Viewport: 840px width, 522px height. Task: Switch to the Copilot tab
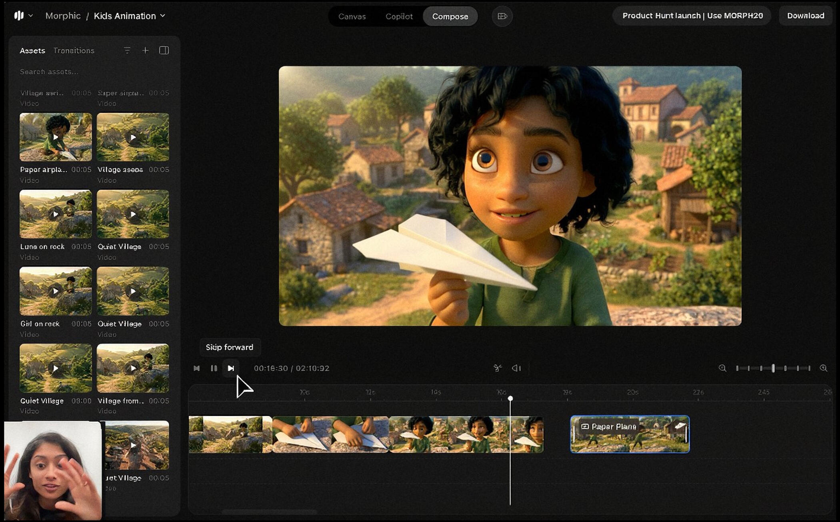tap(399, 16)
